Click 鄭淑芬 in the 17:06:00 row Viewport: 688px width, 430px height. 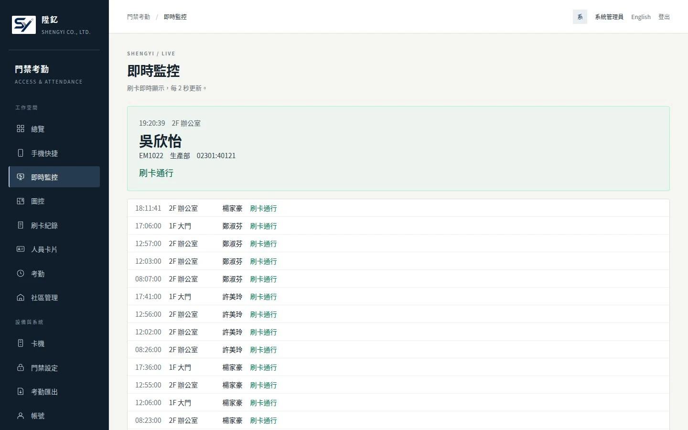coord(232,226)
